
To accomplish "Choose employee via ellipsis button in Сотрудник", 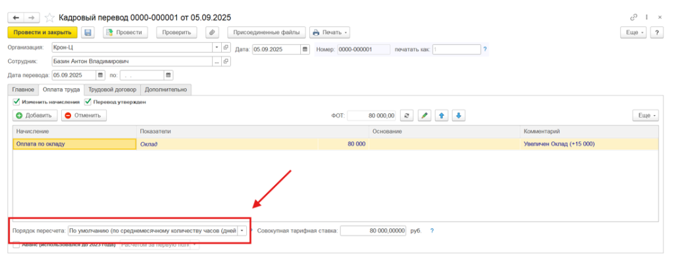I will (x=217, y=61).
